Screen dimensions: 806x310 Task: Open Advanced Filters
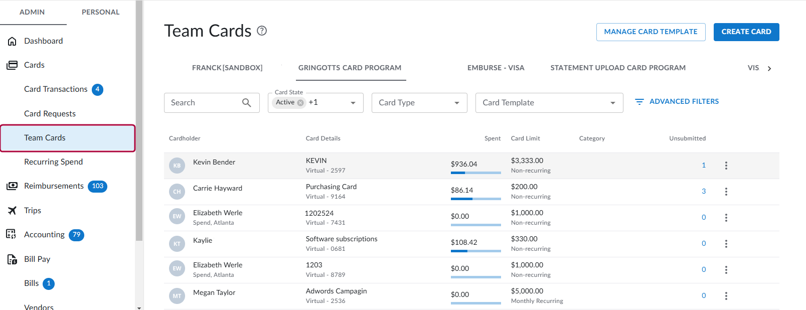[677, 101]
